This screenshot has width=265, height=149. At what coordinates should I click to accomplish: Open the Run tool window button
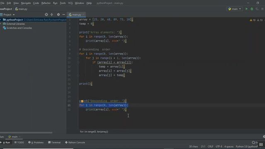tap(7, 142)
